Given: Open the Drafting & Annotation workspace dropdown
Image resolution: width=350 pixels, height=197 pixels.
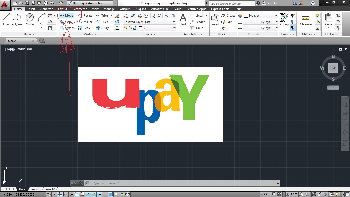Looking at the screenshot, I should click(x=90, y=3).
